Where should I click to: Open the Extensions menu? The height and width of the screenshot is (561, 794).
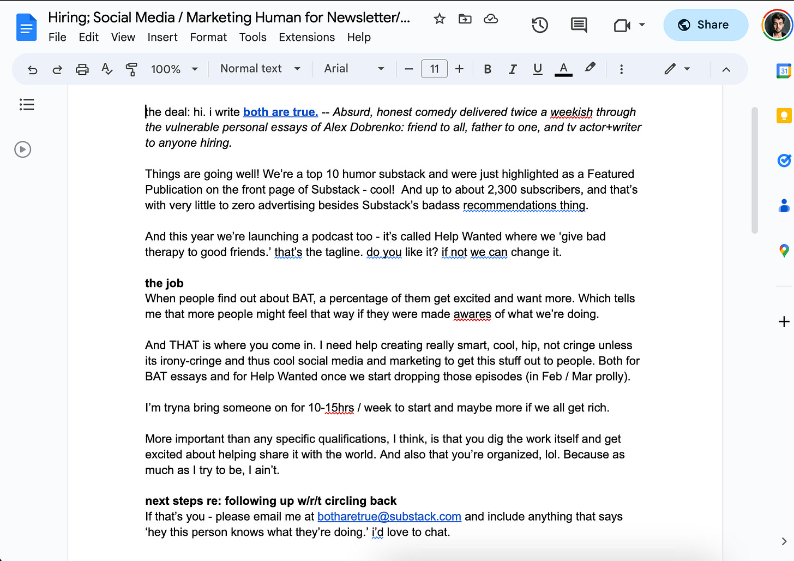(x=306, y=37)
